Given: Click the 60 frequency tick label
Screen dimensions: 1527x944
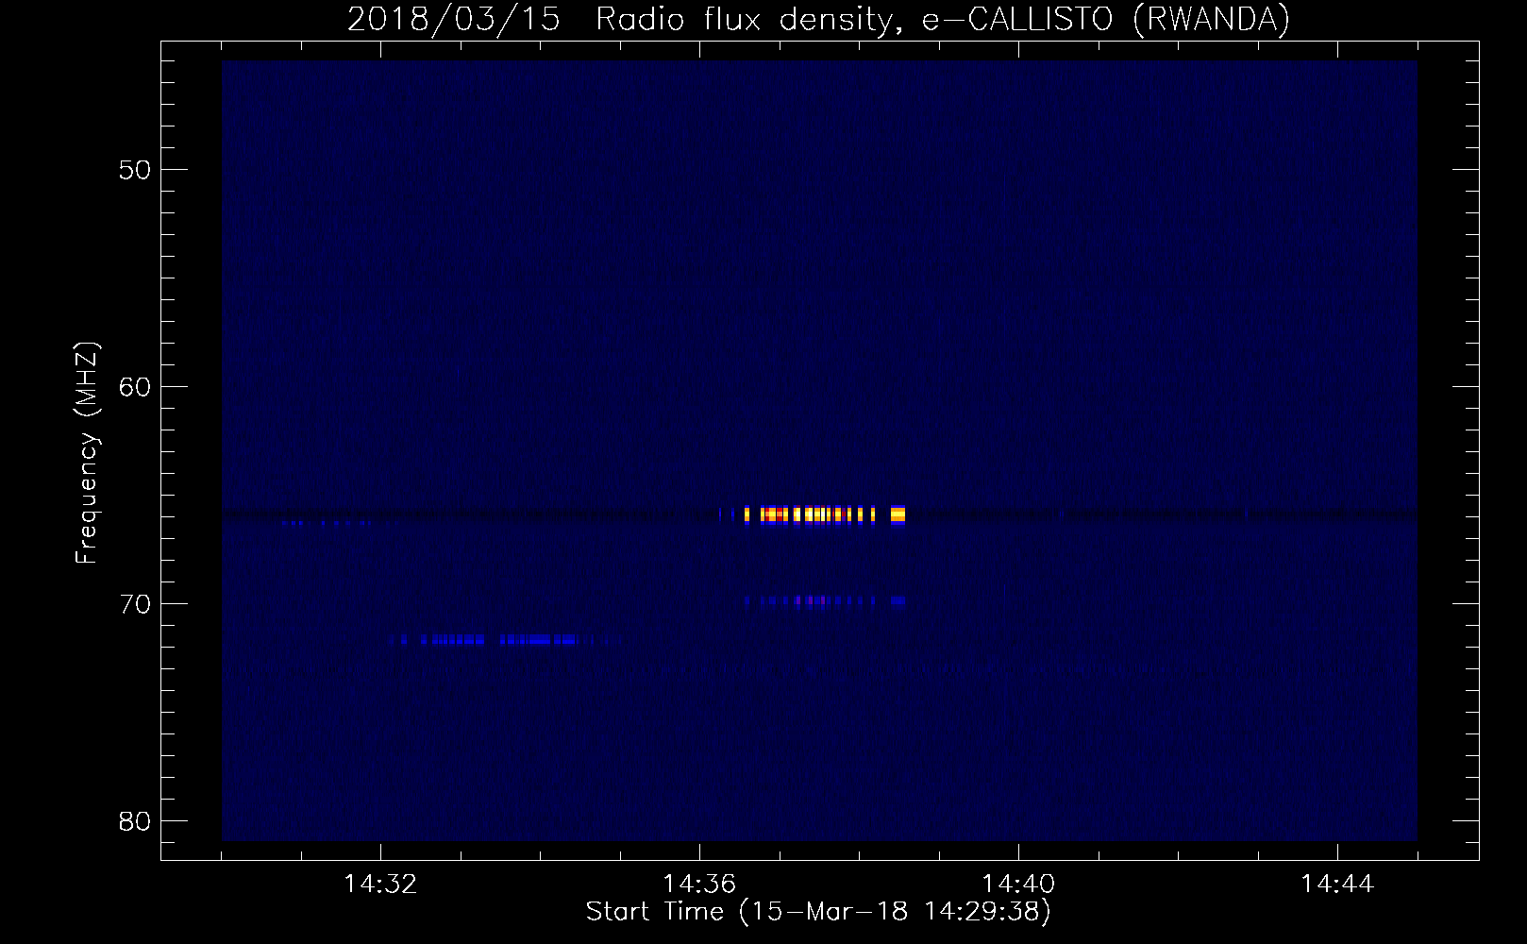Looking at the screenshot, I should (x=135, y=387).
